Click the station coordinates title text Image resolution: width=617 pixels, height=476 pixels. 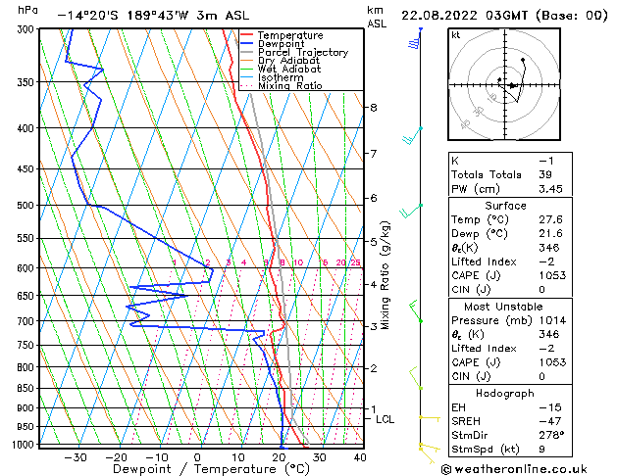click(153, 16)
